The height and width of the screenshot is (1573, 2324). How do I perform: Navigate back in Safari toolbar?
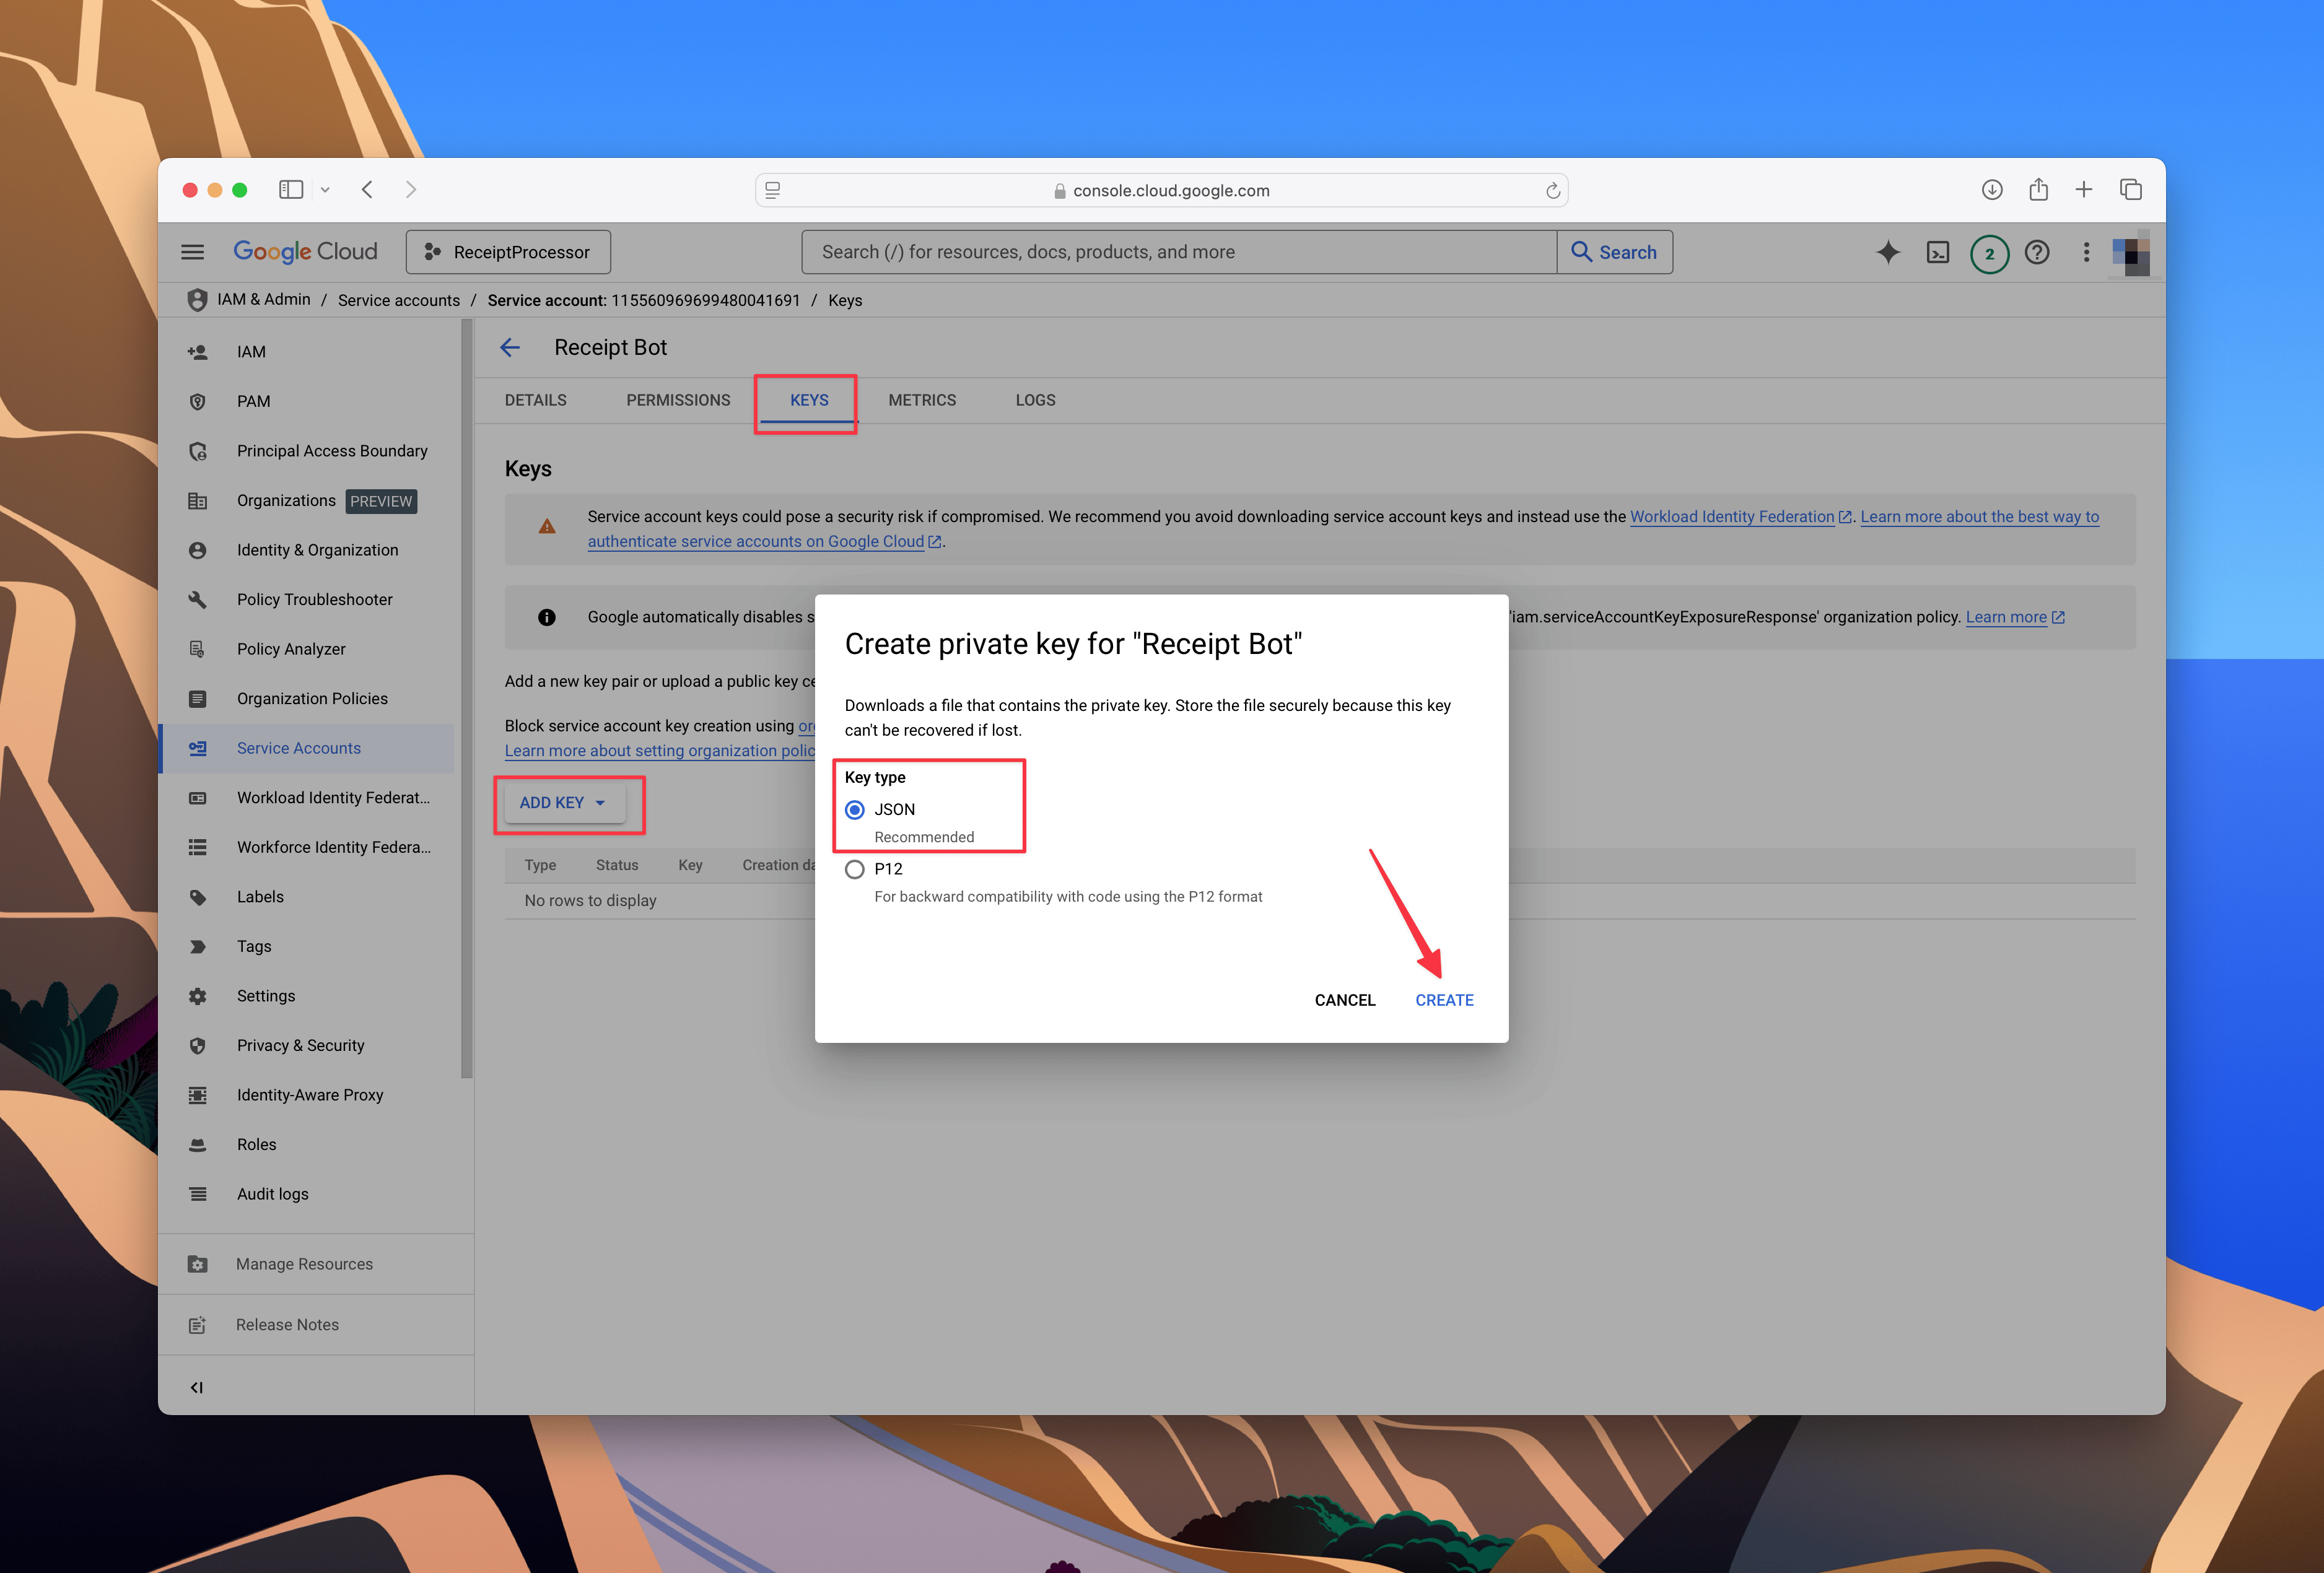(x=367, y=189)
